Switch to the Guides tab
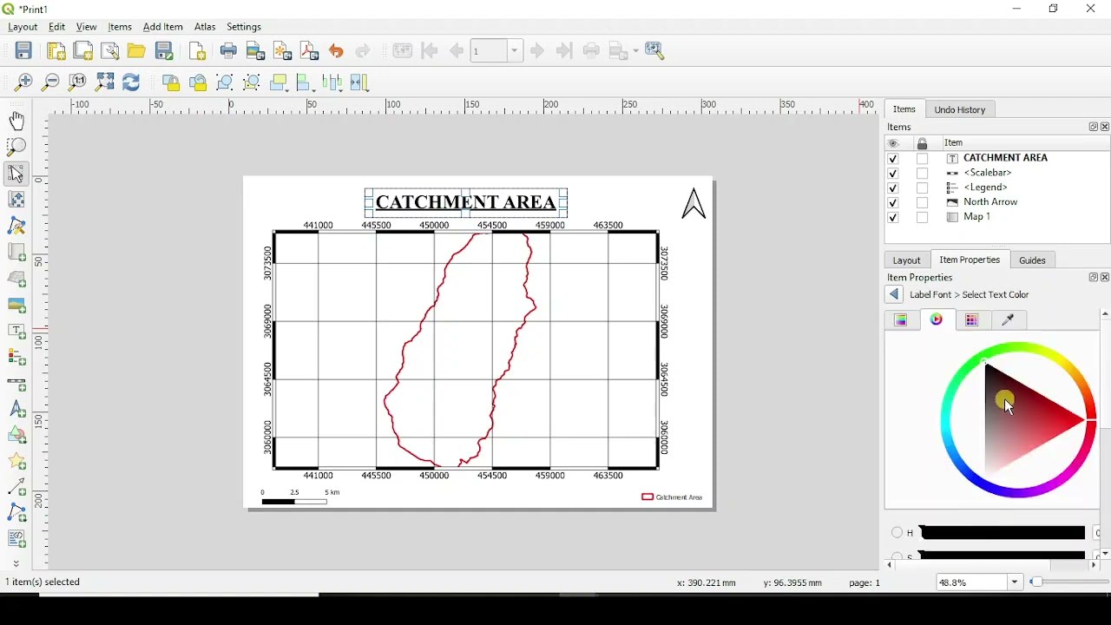This screenshot has height=625, width=1111. click(x=1033, y=260)
